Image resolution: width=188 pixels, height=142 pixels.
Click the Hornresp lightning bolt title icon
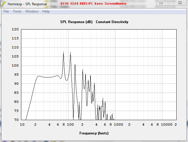[x=4, y=4]
